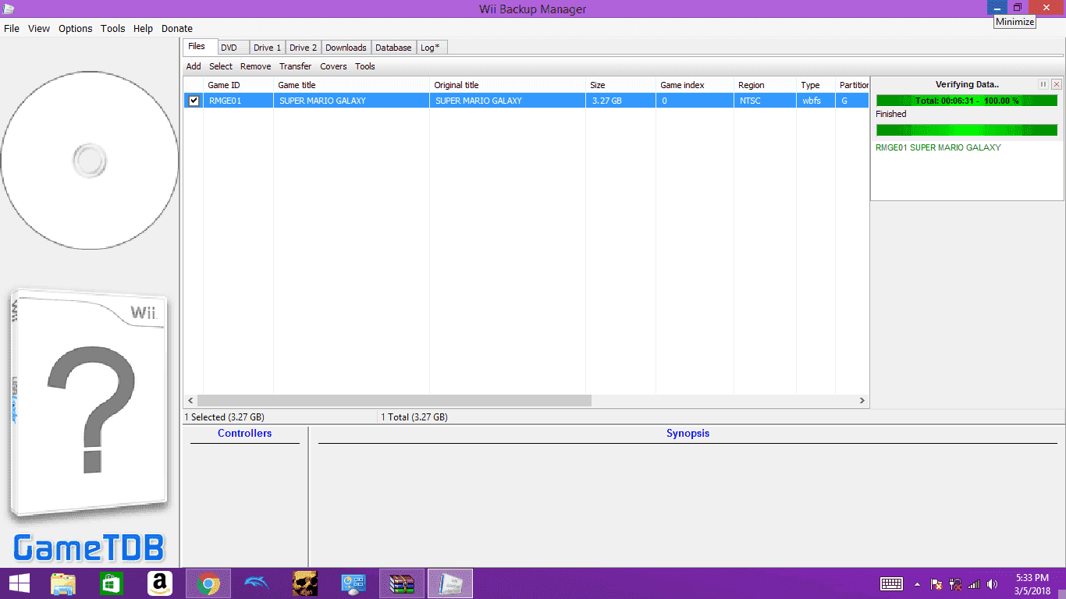The image size is (1066, 599).
Task: Sort the list by the Region column
Action: [x=765, y=85]
